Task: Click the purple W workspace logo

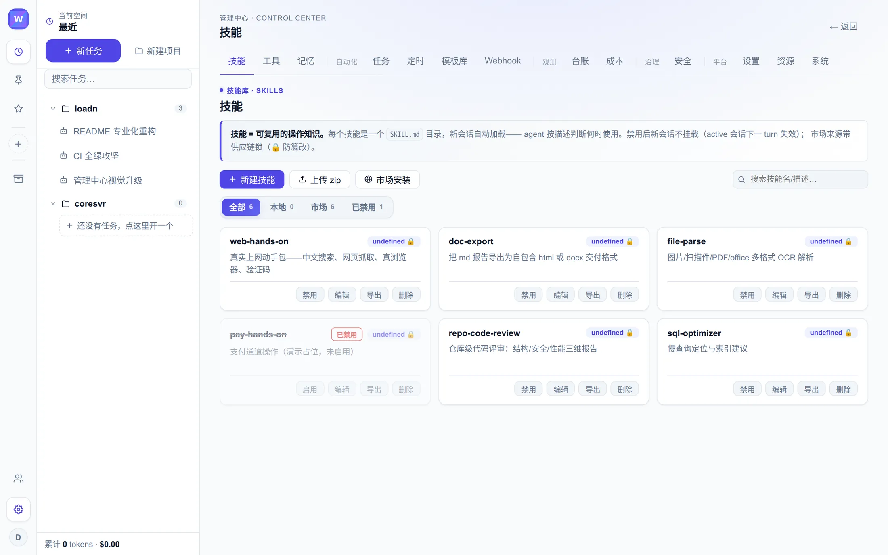Action: [x=19, y=19]
